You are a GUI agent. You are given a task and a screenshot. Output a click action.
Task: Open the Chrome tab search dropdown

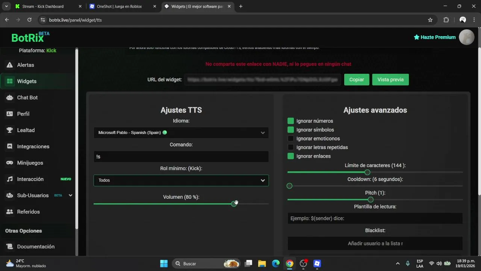coord(6,6)
